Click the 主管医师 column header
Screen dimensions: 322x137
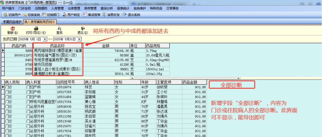click(169, 82)
